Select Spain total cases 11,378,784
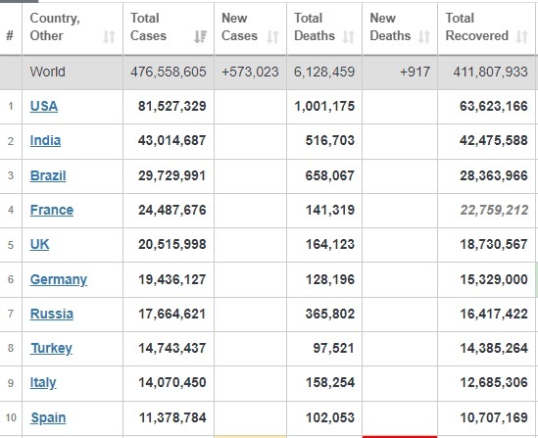Image resolution: width=538 pixels, height=438 pixels. pyautogui.click(x=172, y=418)
